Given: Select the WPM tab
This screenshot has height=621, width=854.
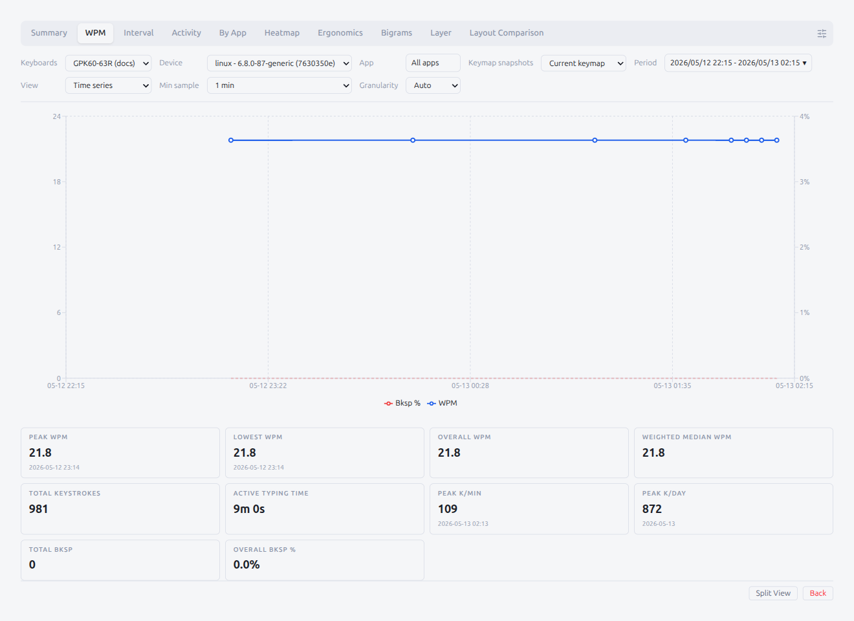Looking at the screenshot, I should pos(96,33).
